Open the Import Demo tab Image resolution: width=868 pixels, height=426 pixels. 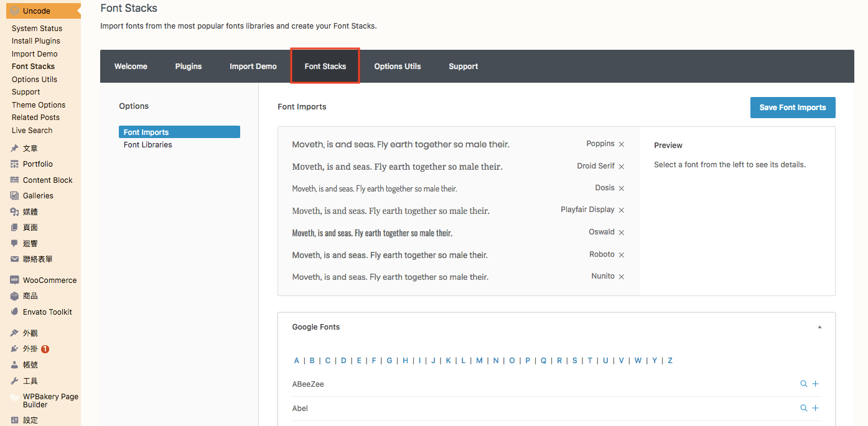[x=253, y=67]
